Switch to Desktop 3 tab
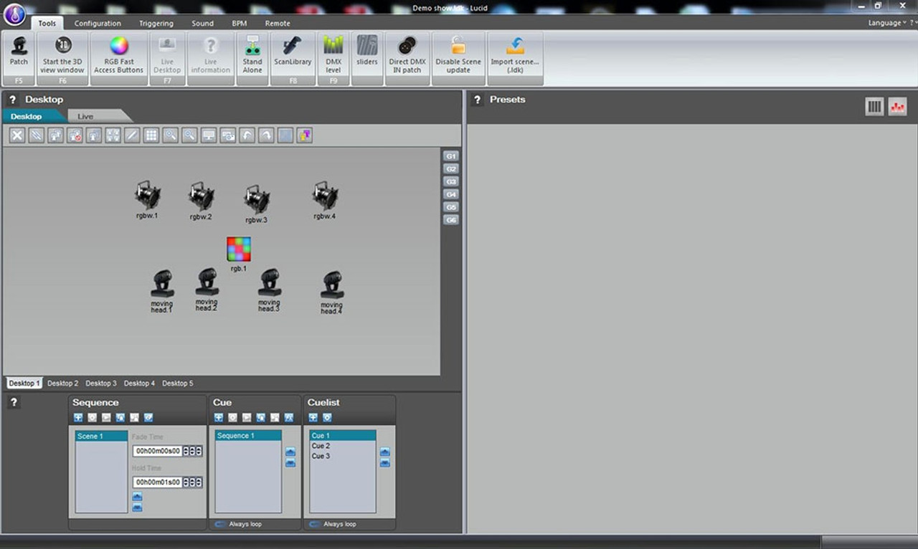This screenshot has height=549, width=918. click(x=101, y=383)
